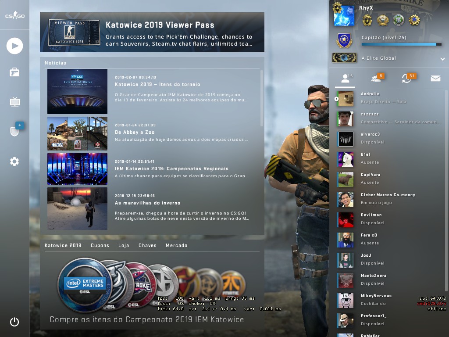
Task: Open the Katowice 2019 Viewer Pass banner
Action: tap(152, 32)
